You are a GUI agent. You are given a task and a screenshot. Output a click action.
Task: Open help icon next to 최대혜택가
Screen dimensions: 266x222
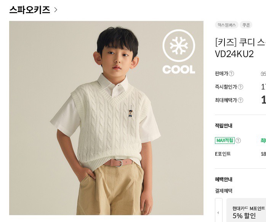(240, 100)
